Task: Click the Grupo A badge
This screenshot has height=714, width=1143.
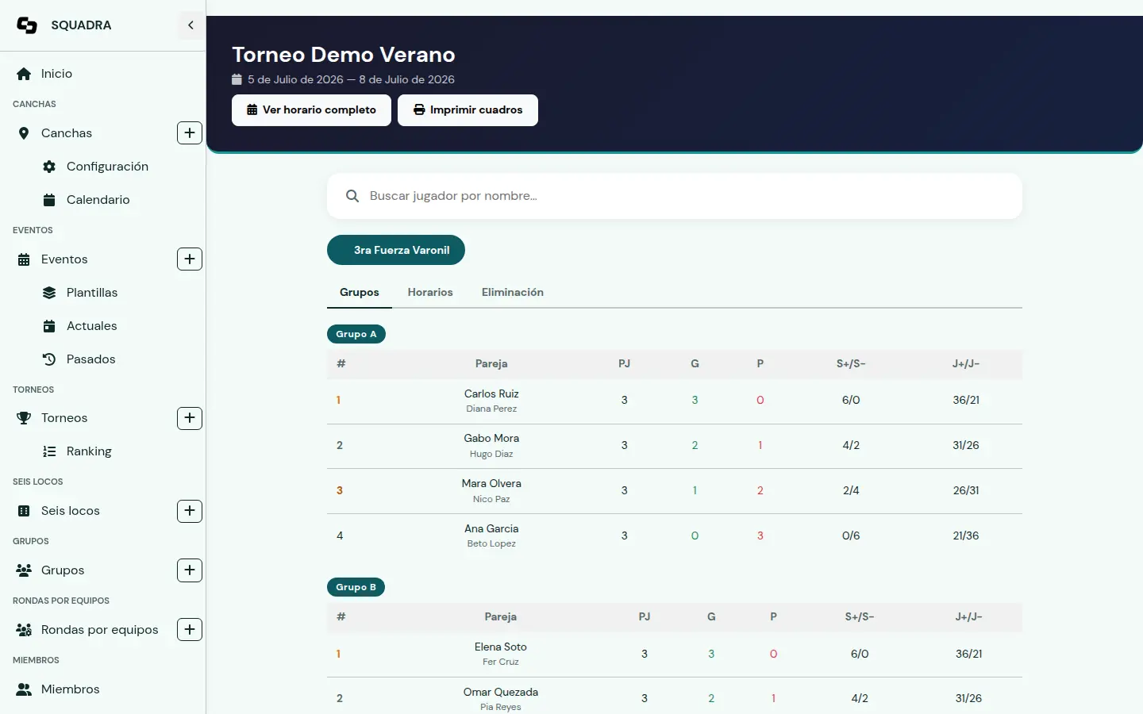Action: pyautogui.click(x=356, y=334)
